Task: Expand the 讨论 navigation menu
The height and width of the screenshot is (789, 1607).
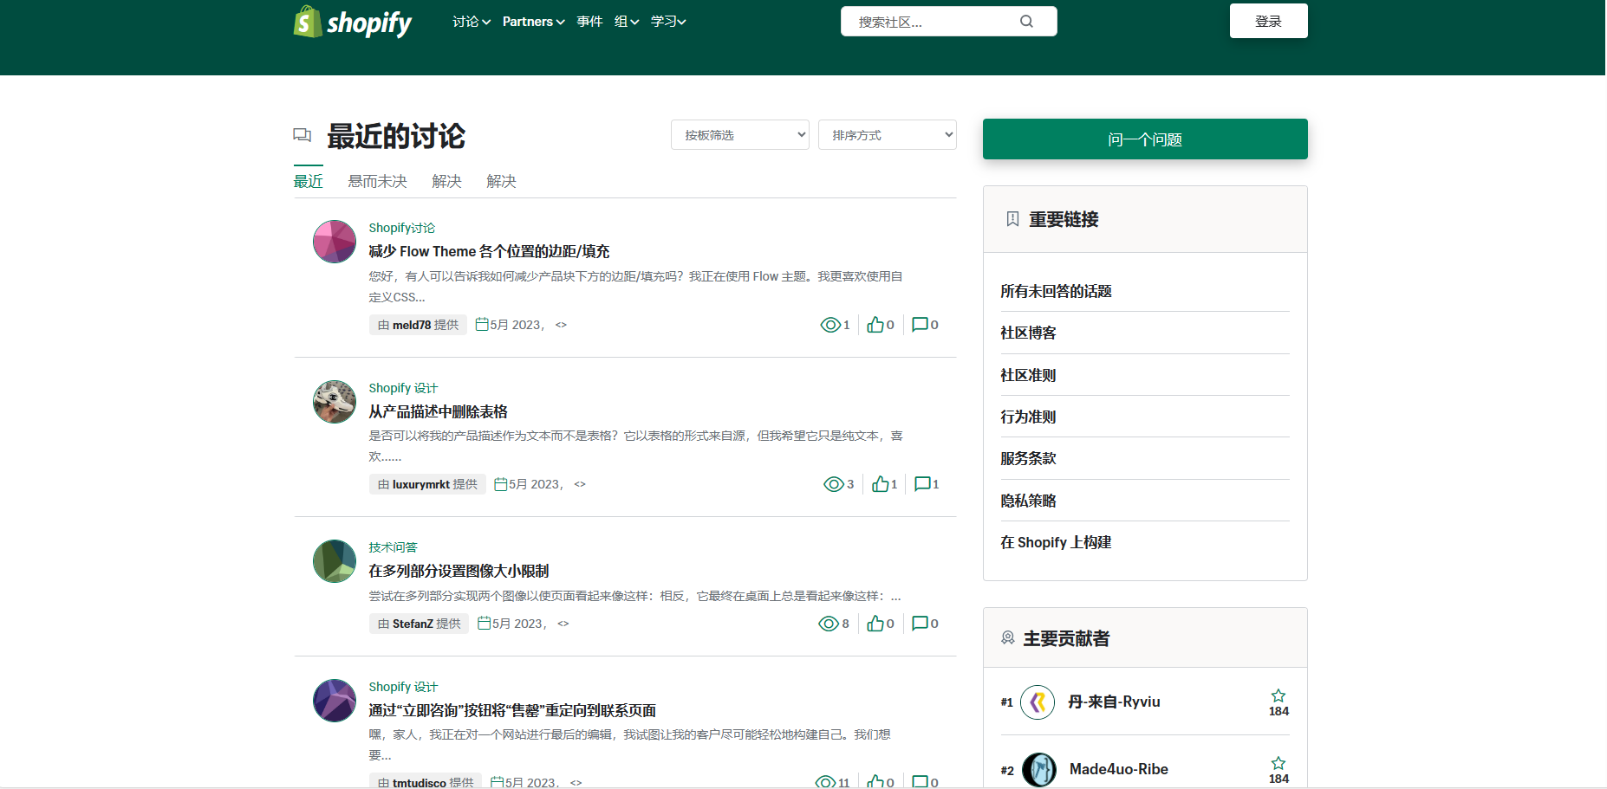Action: tap(472, 22)
